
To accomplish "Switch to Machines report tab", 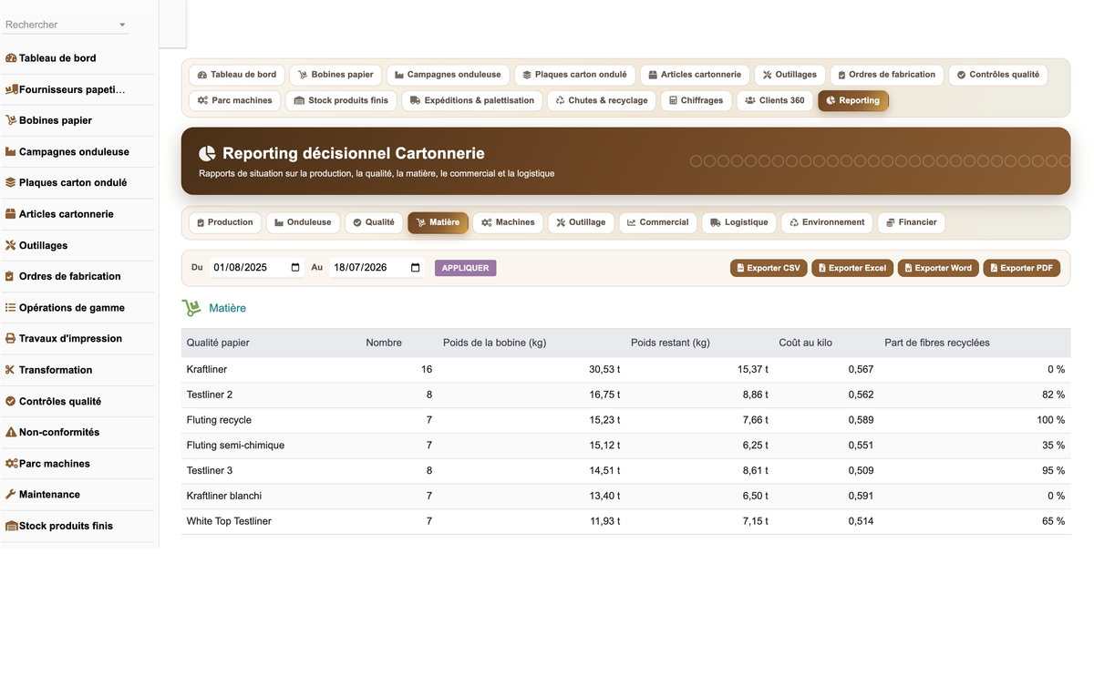I will (x=508, y=222).
